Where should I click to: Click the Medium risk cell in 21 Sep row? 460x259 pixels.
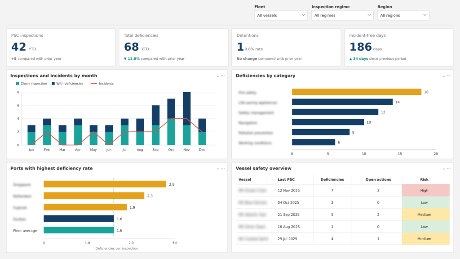(x=426, y=214)
